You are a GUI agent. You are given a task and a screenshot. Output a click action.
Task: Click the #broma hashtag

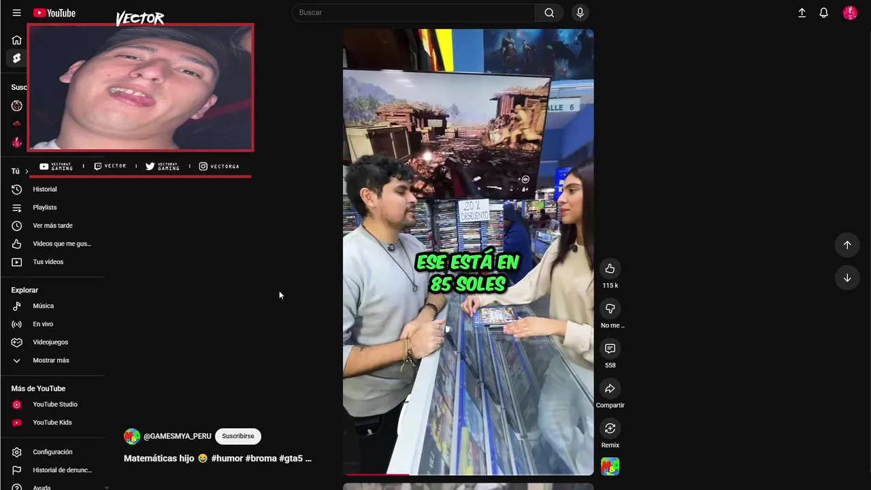click(x=261, y=459)
